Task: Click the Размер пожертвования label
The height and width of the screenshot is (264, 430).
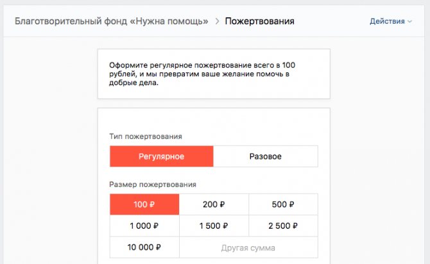Action: [152, 185]
